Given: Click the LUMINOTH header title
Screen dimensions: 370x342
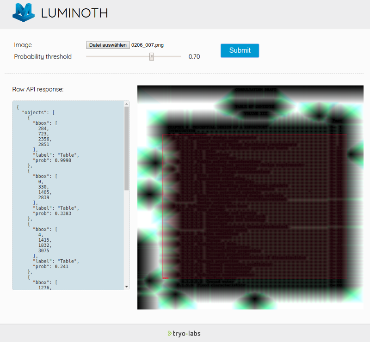Looking at the screenshot, I should point(74,13).
